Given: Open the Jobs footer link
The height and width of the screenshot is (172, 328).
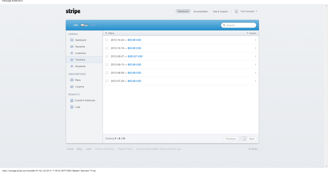Looking at the screenshot, I should [x=88, y=149].
